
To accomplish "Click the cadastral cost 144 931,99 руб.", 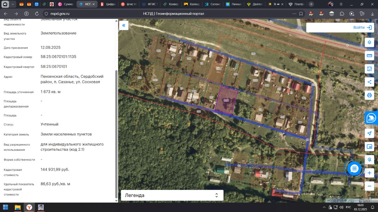I will point(55,170).
